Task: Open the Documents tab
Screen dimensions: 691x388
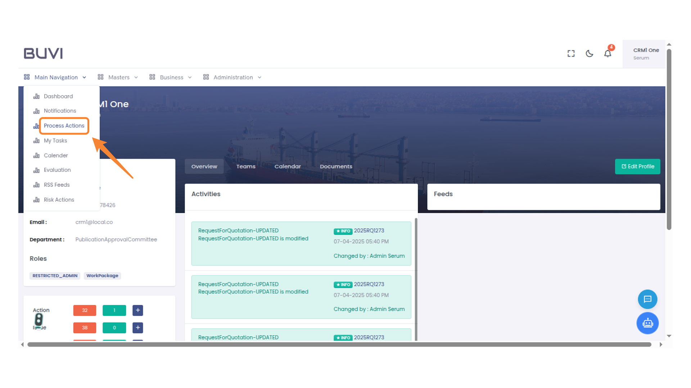Action: click(x=336, y=166)
